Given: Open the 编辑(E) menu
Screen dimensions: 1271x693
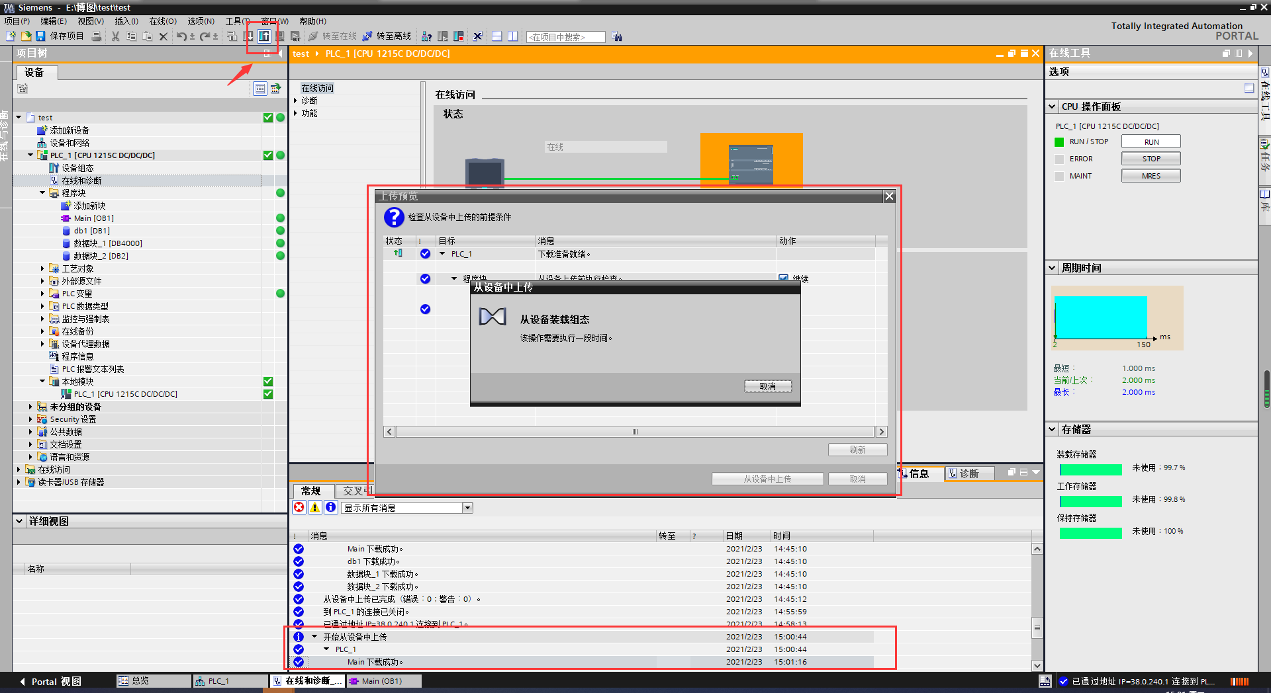Looking at the screenshot, I should [x=54, y=21].
